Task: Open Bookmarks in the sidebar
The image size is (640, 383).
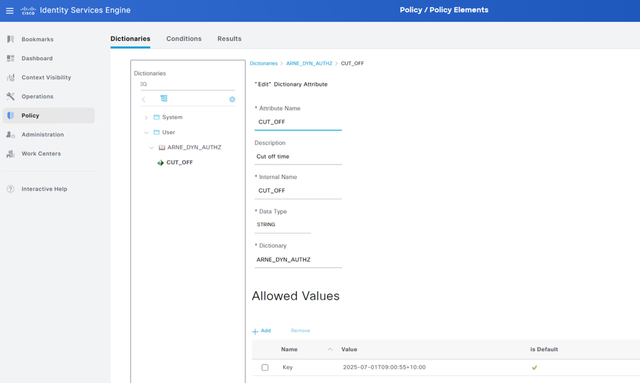Action: [38, 39]
